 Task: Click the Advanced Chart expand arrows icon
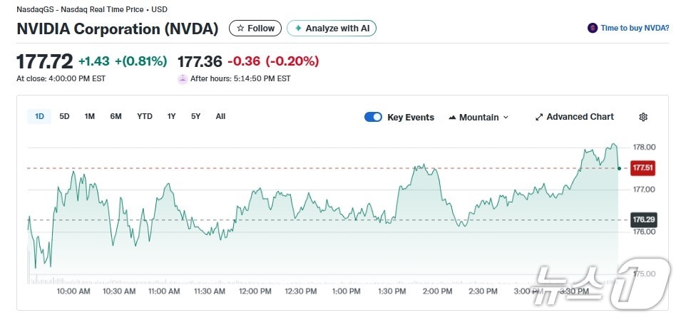click(539, 117)
